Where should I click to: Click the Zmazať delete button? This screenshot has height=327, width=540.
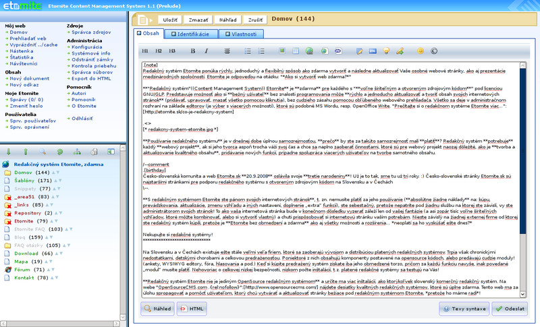coord(198,20)
